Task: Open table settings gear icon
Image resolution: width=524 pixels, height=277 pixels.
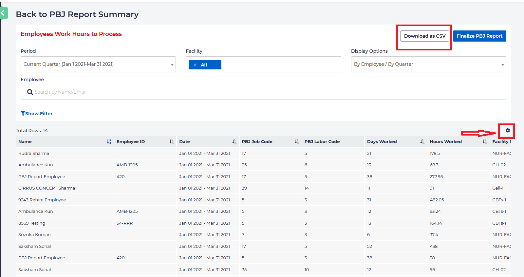Action: (x=508, y=130)
